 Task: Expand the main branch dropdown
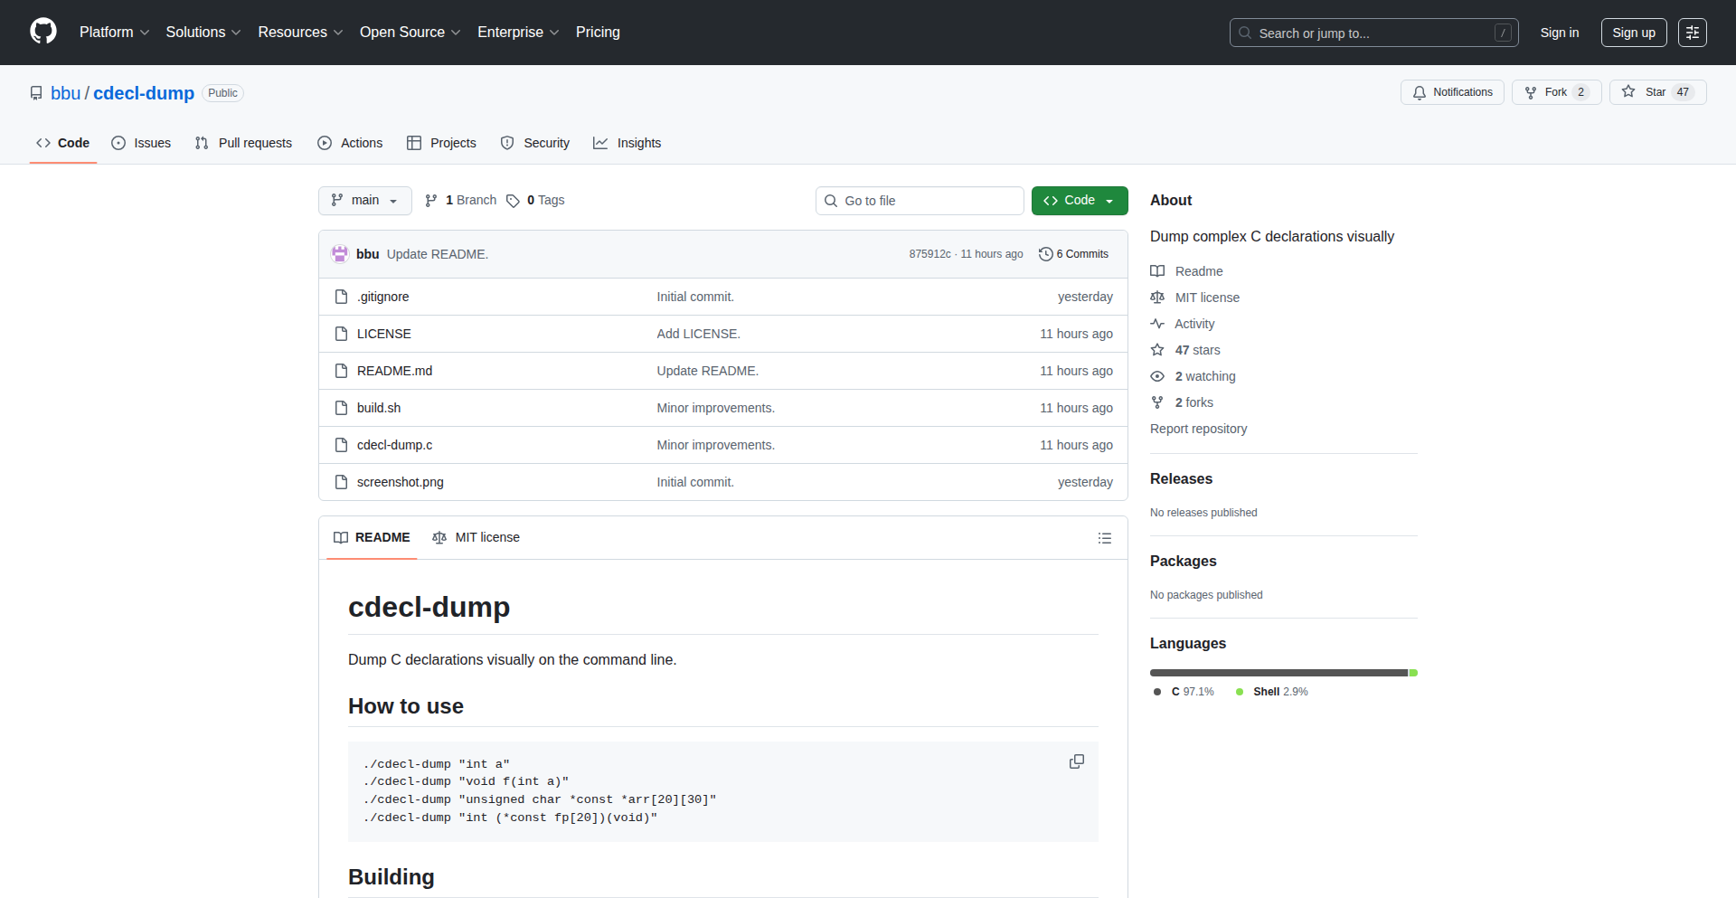(364, 201)
